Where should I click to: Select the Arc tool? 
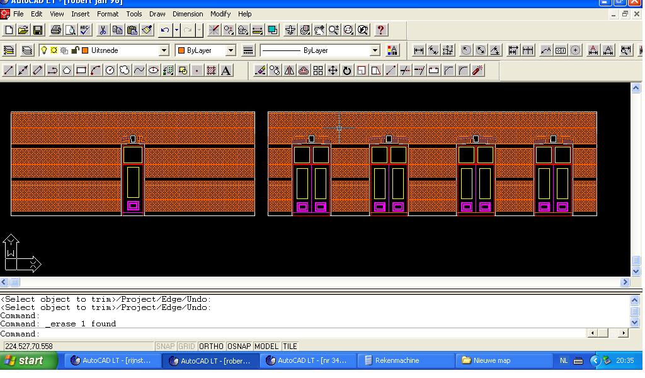coord(96,71)
